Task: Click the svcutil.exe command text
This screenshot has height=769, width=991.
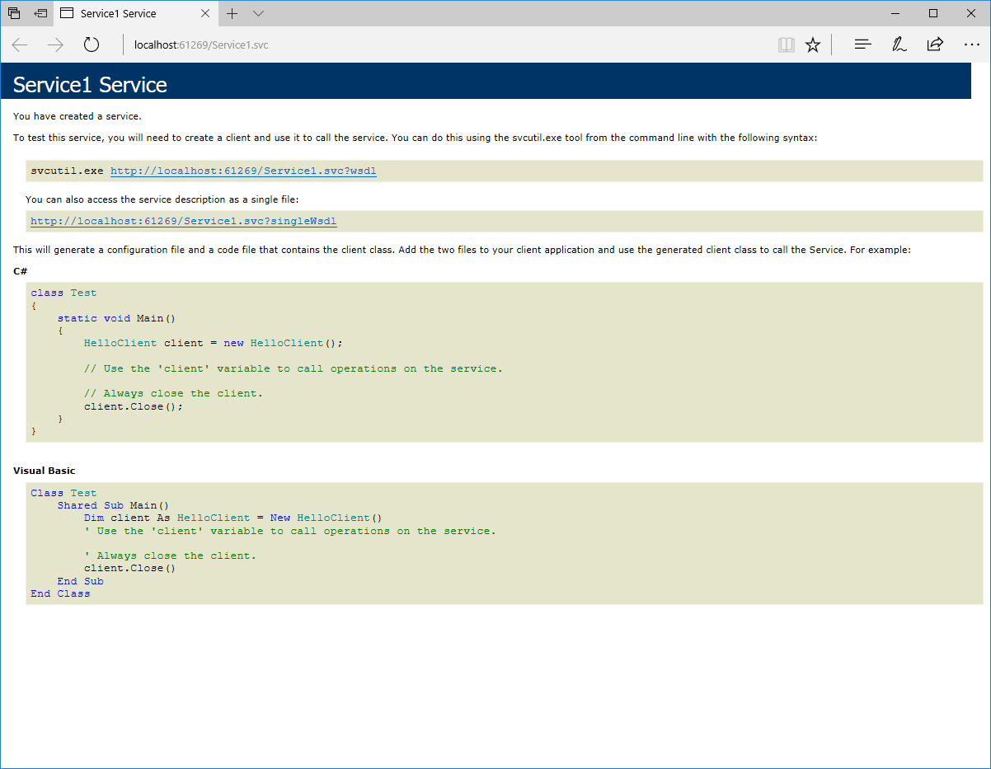Action: 67,171
